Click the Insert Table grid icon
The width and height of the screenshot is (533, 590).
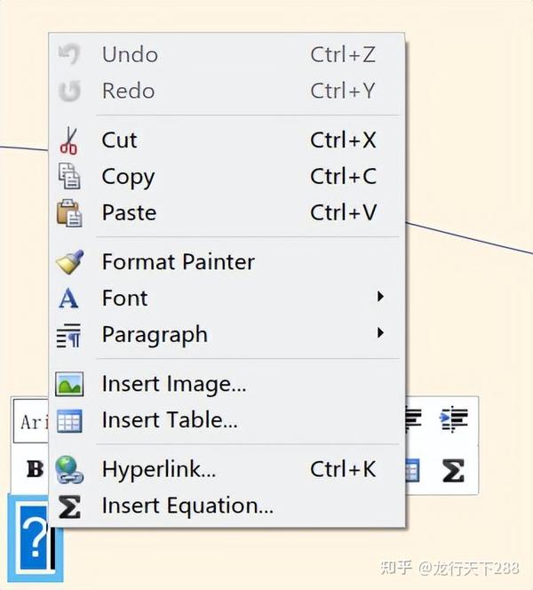click(x=68, y=420)
